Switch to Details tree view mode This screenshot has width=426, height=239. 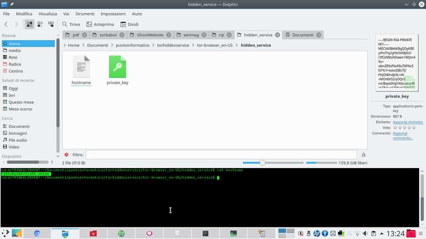51,24
